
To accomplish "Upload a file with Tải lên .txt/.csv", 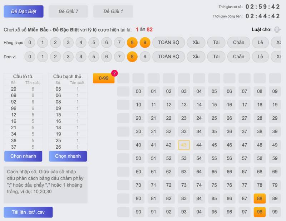I will (x=28, y=212).
